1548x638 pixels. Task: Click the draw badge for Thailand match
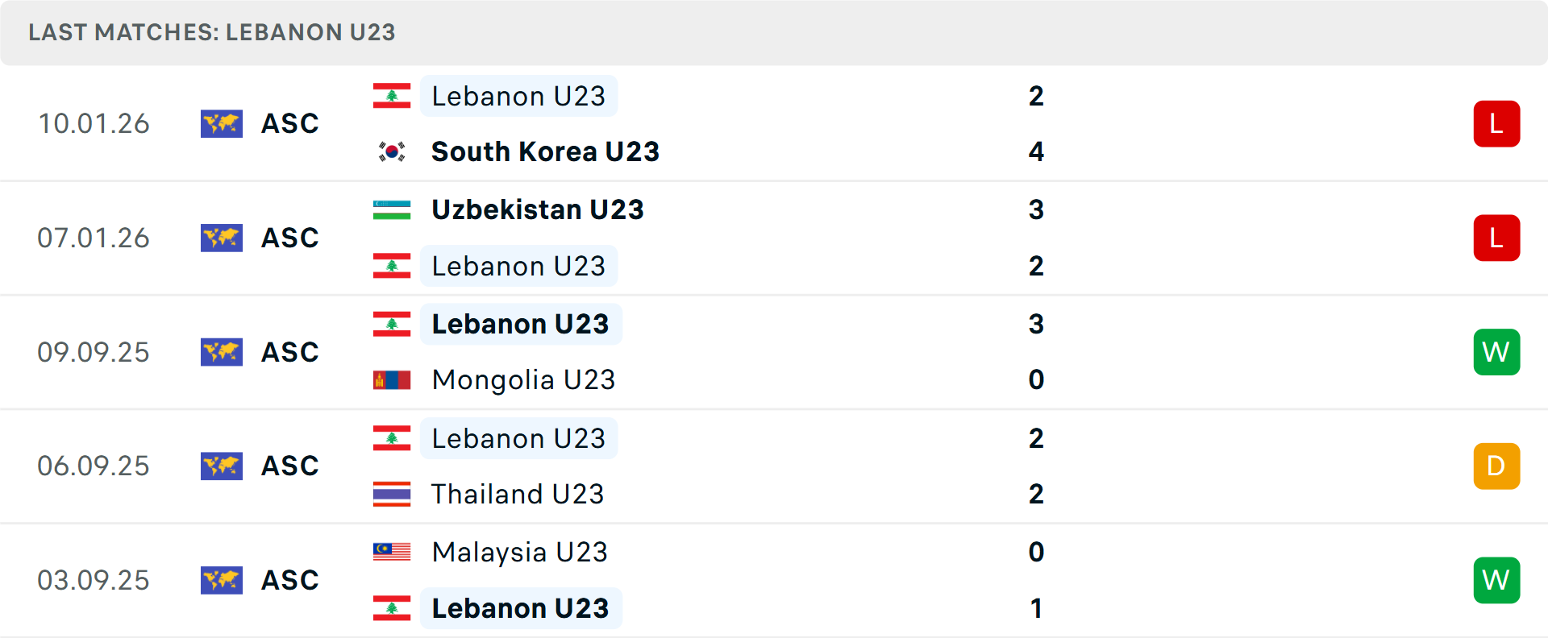click(x=1496, y=466)
